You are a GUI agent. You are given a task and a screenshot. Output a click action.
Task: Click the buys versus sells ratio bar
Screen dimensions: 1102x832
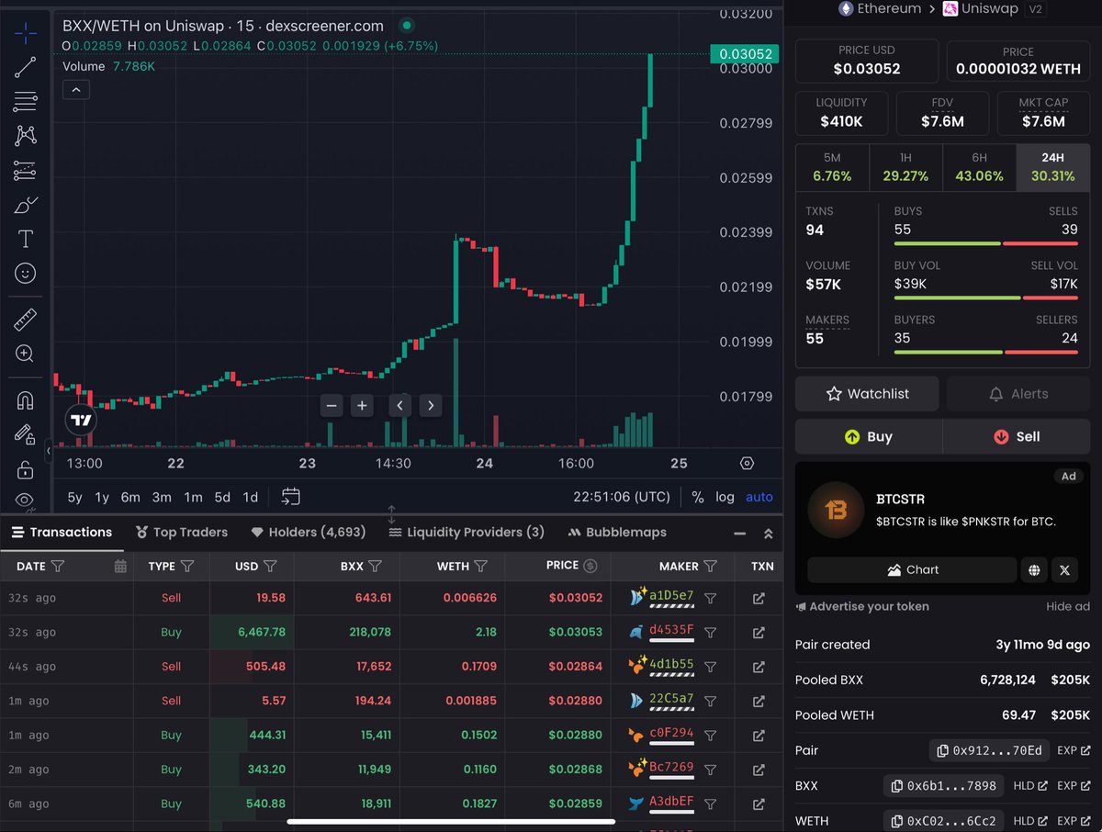985,242
